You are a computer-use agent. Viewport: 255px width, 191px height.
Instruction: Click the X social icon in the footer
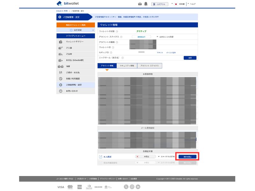[x=127, y=187]
